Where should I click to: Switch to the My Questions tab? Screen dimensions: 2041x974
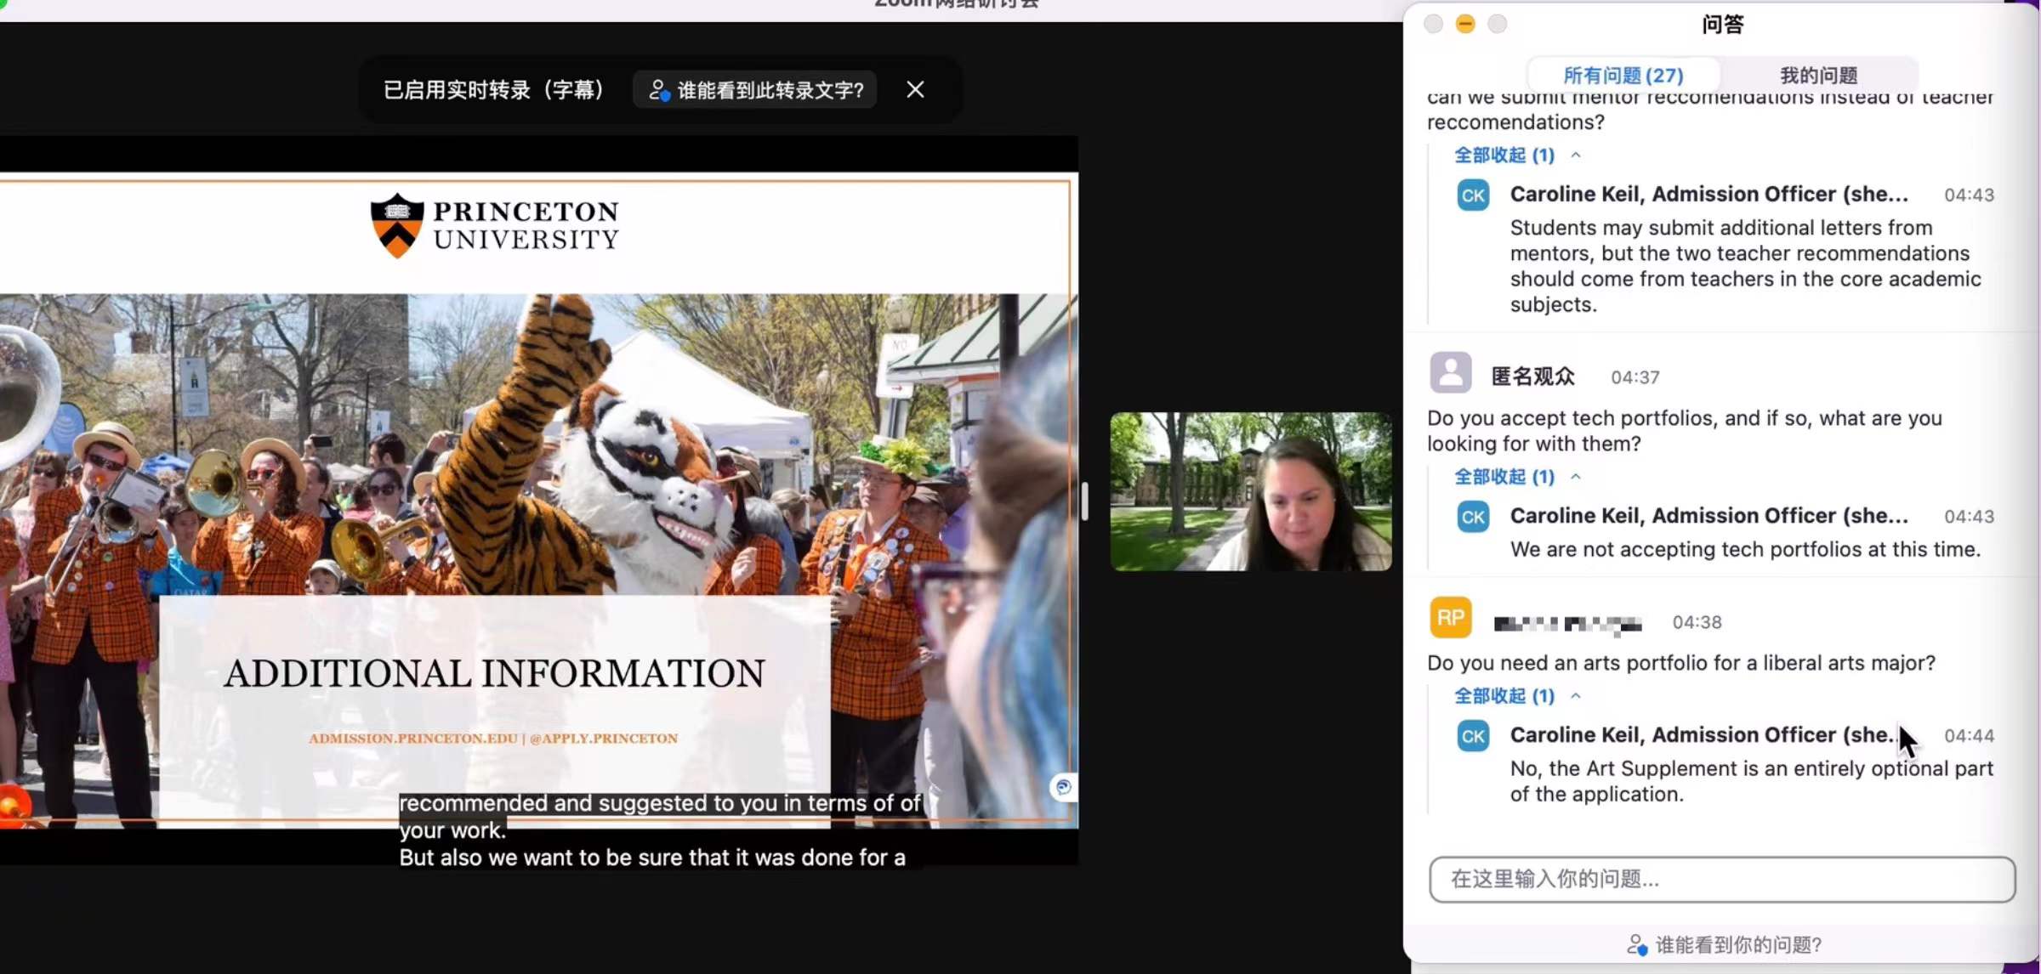click(x=1818, y=76)
